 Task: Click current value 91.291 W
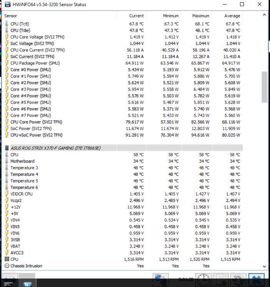pos(135,135)
